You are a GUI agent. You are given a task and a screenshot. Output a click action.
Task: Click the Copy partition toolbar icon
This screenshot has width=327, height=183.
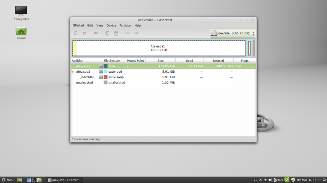(107, 33)
